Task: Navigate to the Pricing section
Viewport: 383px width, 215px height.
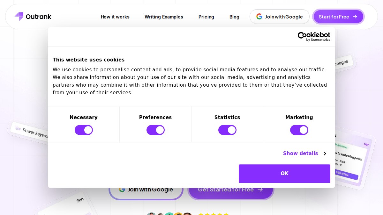Action: (206, 17)
